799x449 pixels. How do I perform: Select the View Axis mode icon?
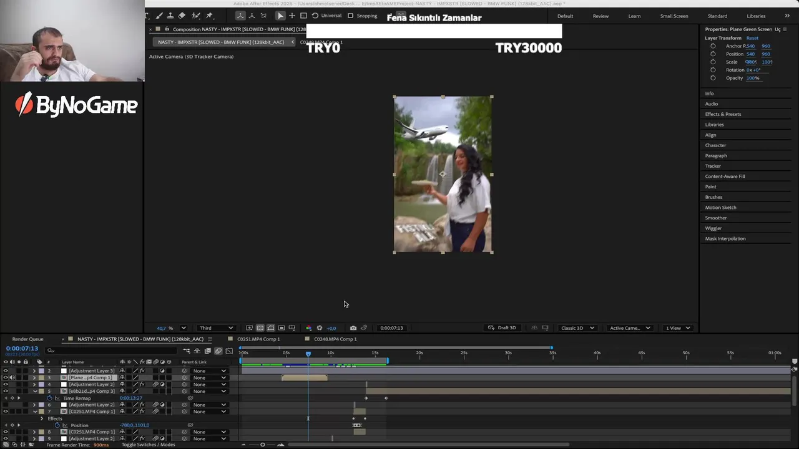click(263, 16)
